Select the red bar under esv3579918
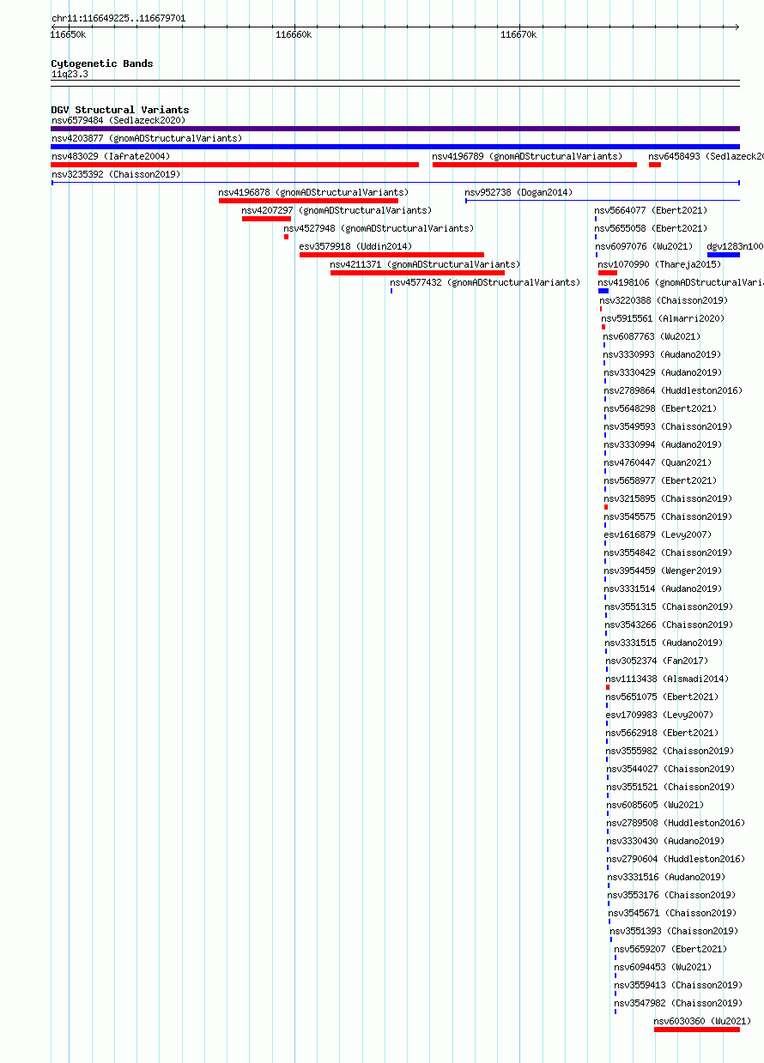Viewport: 764px width, 1063px height. tap(391, 255)
